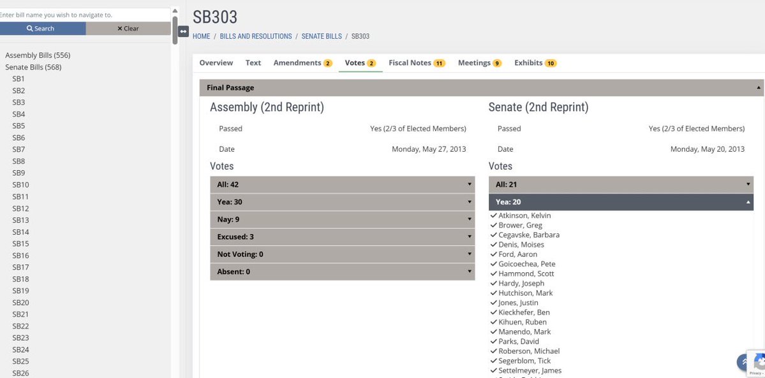Open SB22 in the bill list
Image resolution: width=765 pixels, height=378 pixels.
tap(20, 326)
